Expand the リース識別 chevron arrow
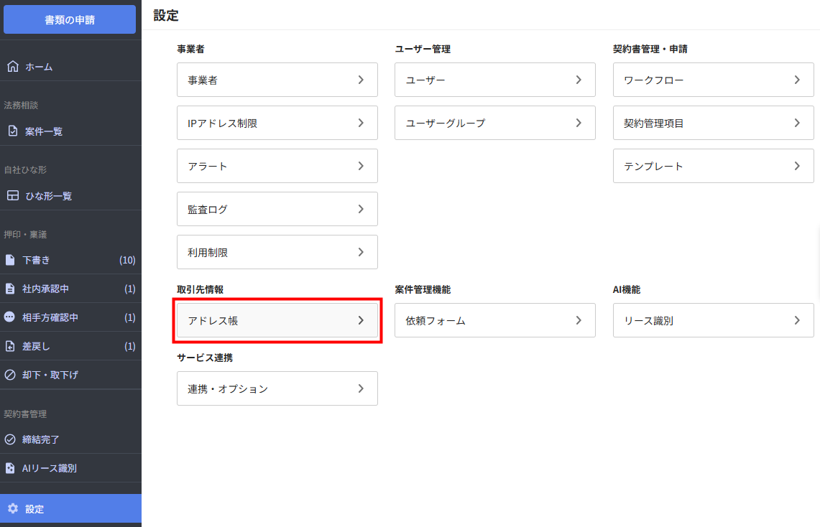Screen dimensions: 820x527 [x=797, y=320]
